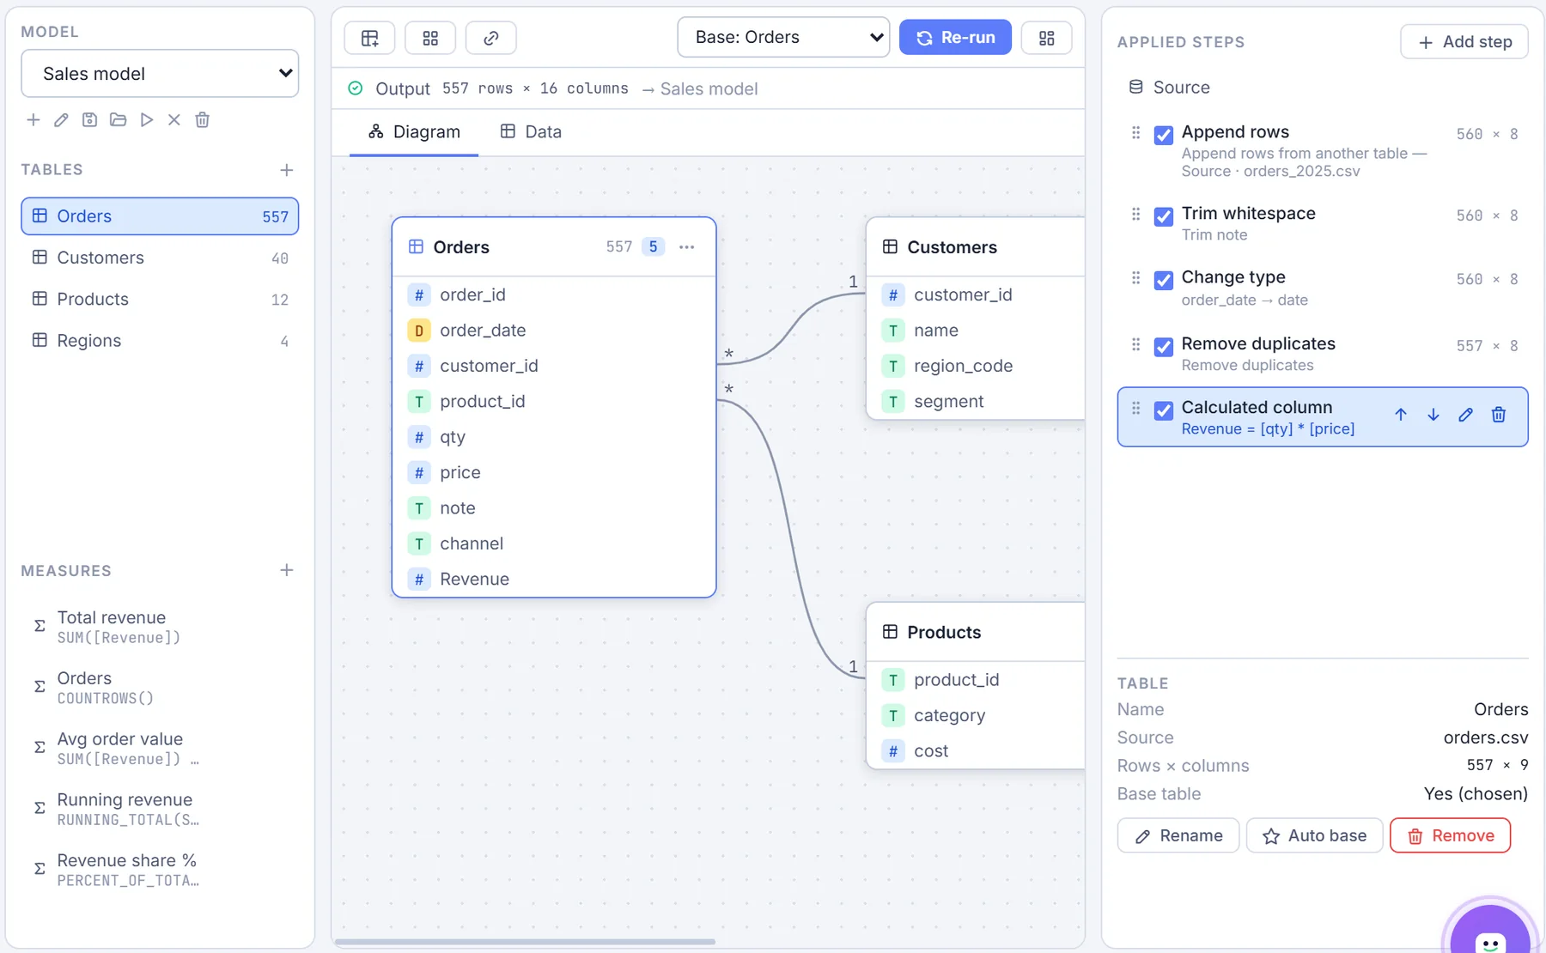Move Calculated column step down
This screenshot has width=1546, height=953.
(x=1433, y=415)
